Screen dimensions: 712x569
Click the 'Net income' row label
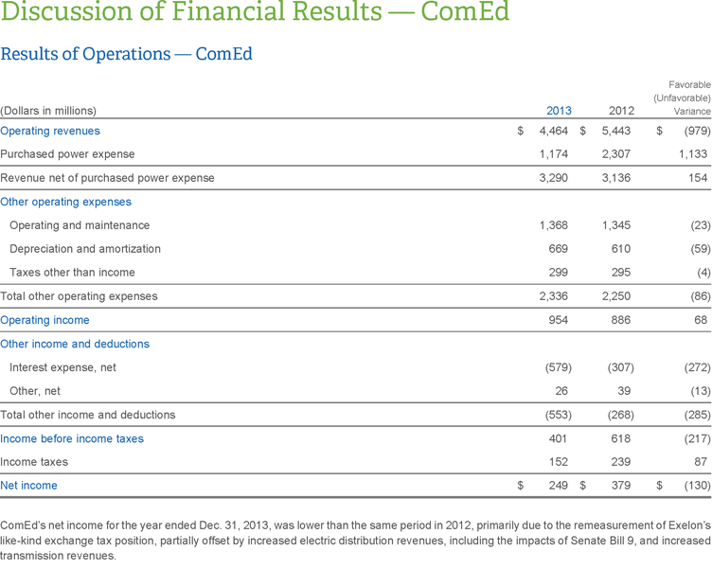point(28,485)
